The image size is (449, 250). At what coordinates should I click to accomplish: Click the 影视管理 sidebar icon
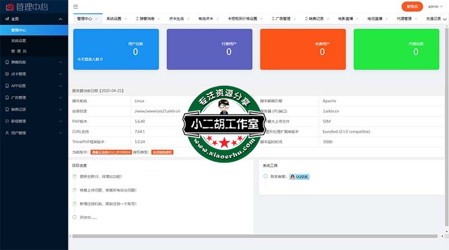7,121
